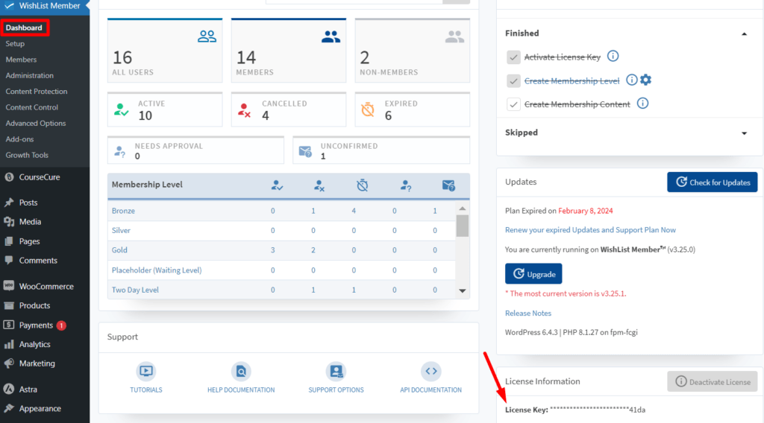Click the membership table scroll up arrow
This screenshot has height=423, width=764.
click(x=463, y=209)
